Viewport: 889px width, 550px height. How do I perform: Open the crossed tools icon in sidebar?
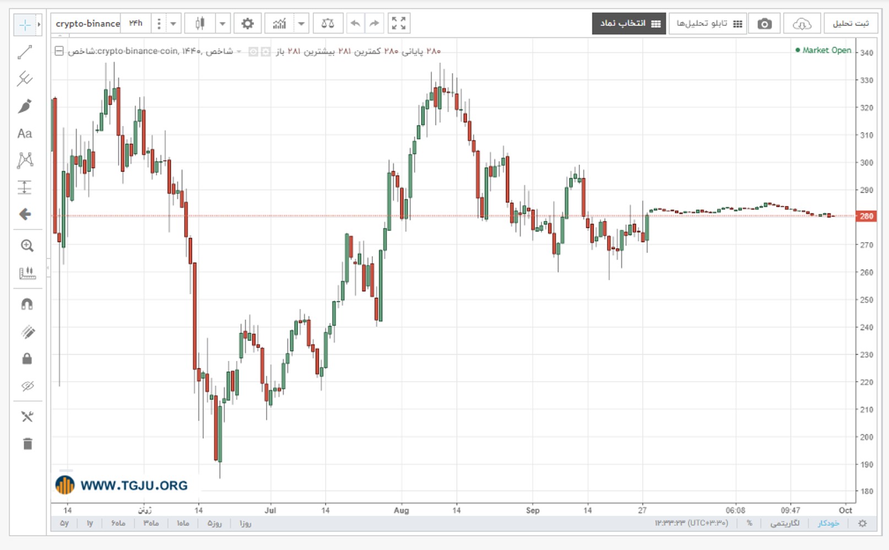tap(28, 416)
